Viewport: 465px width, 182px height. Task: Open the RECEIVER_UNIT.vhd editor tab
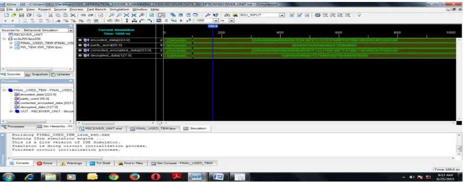pyautogui.click(x=102, y=129)
